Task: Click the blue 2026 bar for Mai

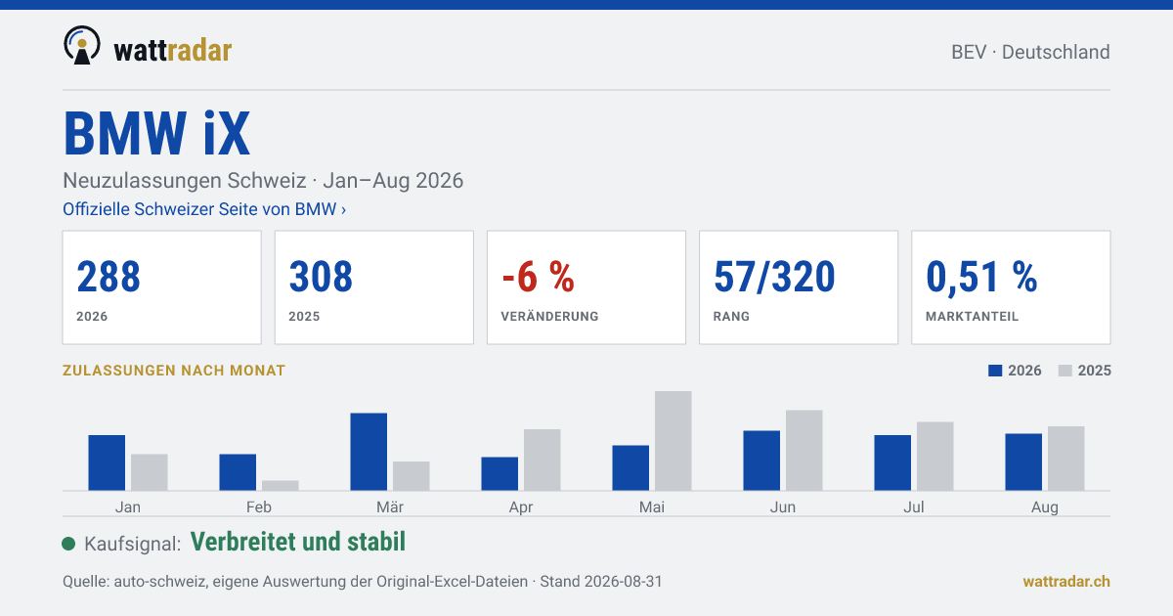Action: [x=630, y=467]
